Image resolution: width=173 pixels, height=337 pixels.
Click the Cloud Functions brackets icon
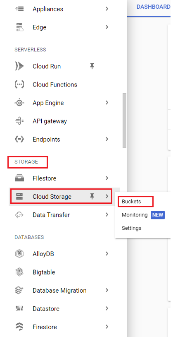pyautogui.click(x=19, y=84)
